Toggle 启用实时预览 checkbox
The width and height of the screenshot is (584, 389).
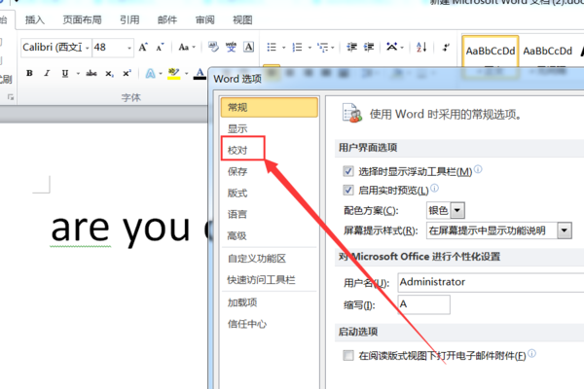click(x=348, y=191)
